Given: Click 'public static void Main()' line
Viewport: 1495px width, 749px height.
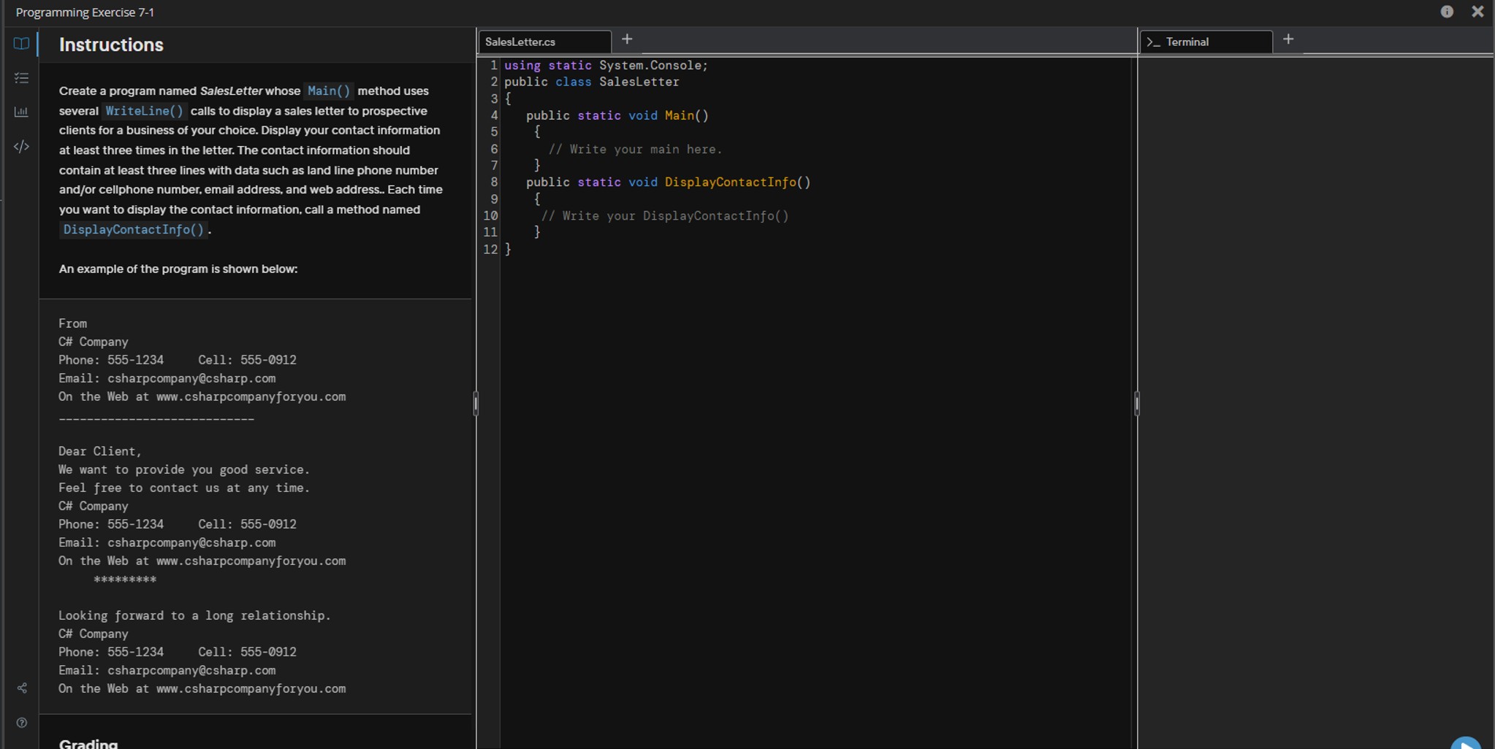Looking at the screenshot, I should pyautogui.click(x=617, y=115).
